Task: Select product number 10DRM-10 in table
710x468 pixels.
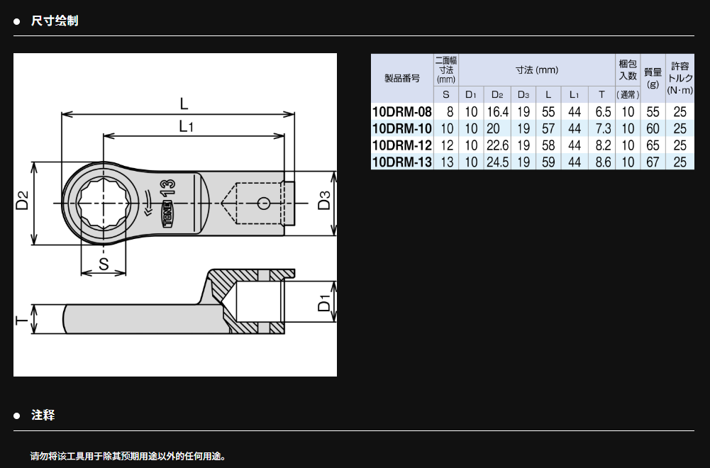Action: (x=401, y=128)
